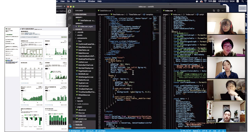Switch to the DataTable.vue editor tab
Viewport: 252px width, 132px height.
click(x=105, y=11)
